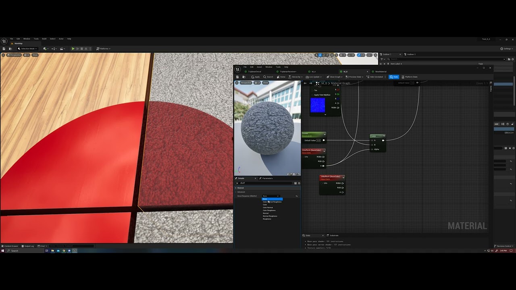Select the highlighted None option
Image resolution: width=516 pixels, height=290 pixels.
(x=272, y=199)
